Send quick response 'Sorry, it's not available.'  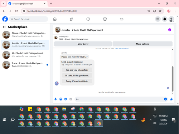coord(77,81)
